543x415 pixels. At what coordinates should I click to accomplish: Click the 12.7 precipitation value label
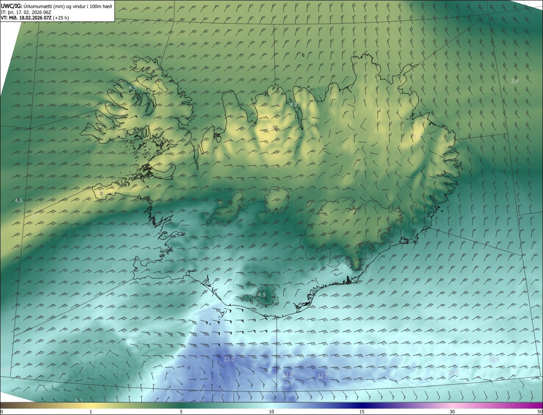pyautogui.click(x=323, y=376)
